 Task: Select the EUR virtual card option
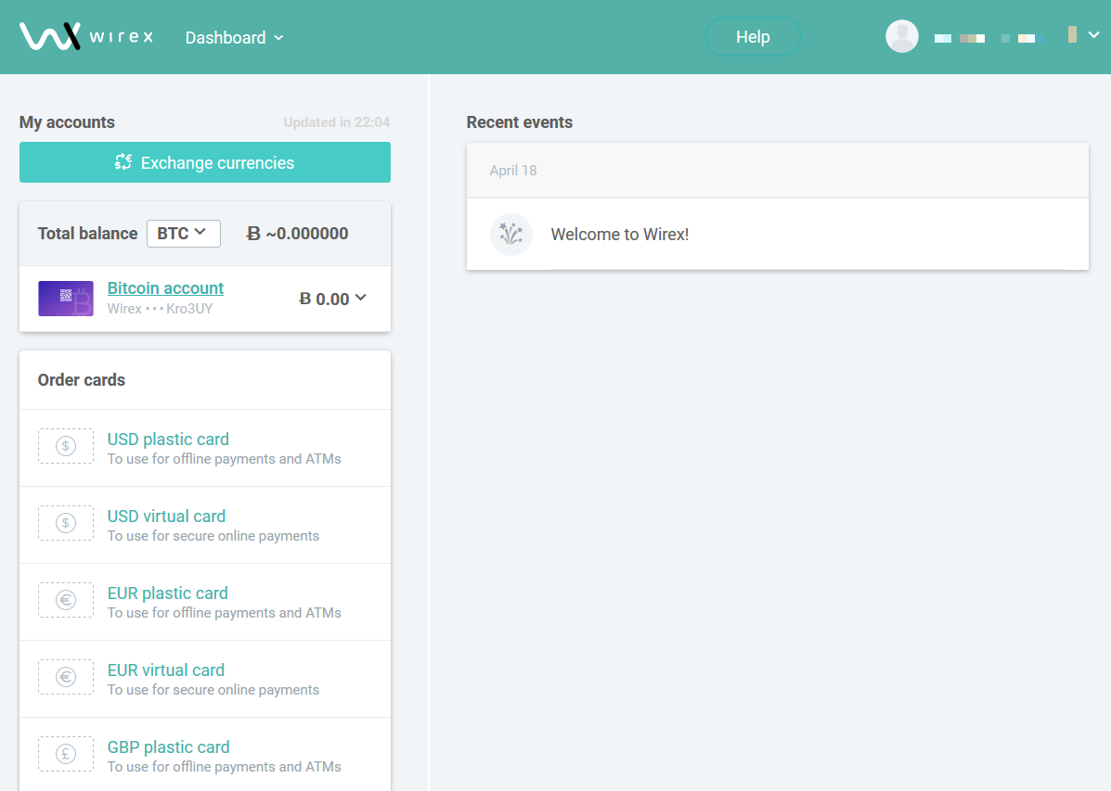click(166, 670)
